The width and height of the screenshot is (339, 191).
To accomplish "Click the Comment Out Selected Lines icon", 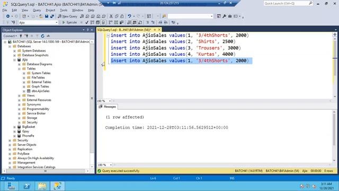I will click(x=147, y=22).
